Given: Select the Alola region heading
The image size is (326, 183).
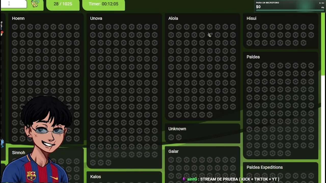Looking at the screenshot, I should click(x=173, y=18).
